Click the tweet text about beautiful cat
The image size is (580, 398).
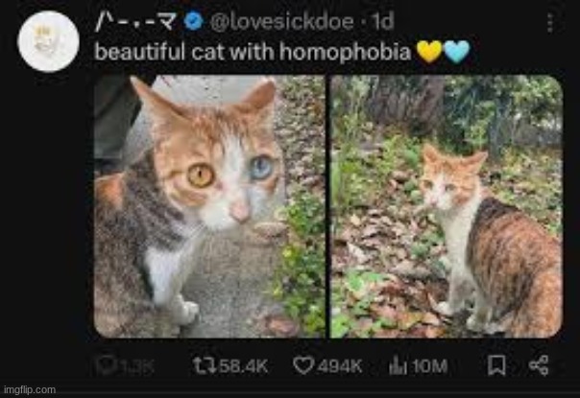tap(253, 52)
